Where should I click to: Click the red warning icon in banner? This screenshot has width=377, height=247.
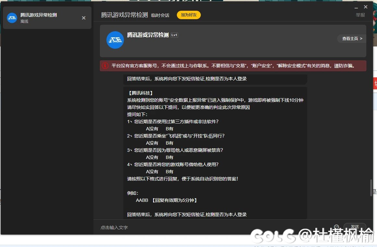105,66
